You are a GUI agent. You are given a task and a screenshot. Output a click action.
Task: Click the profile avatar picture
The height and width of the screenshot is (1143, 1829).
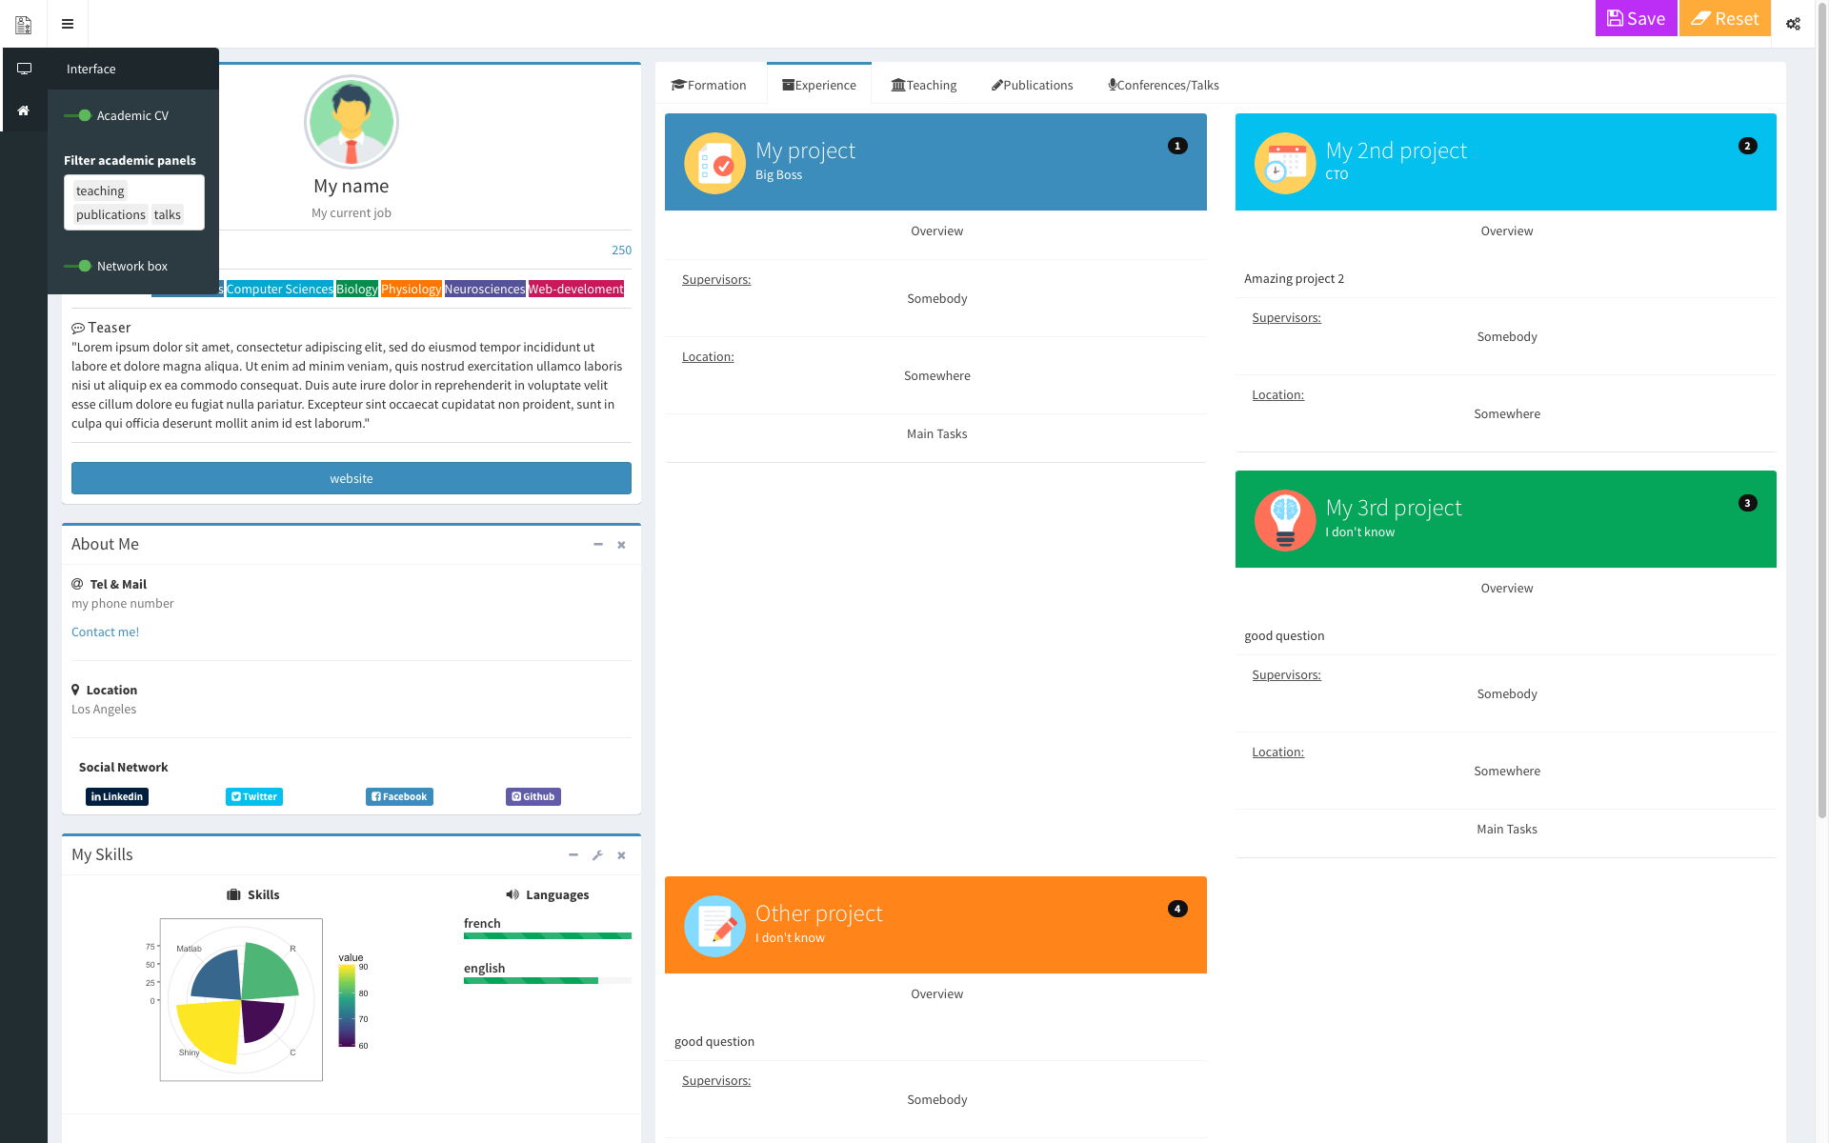click(352, 122)
